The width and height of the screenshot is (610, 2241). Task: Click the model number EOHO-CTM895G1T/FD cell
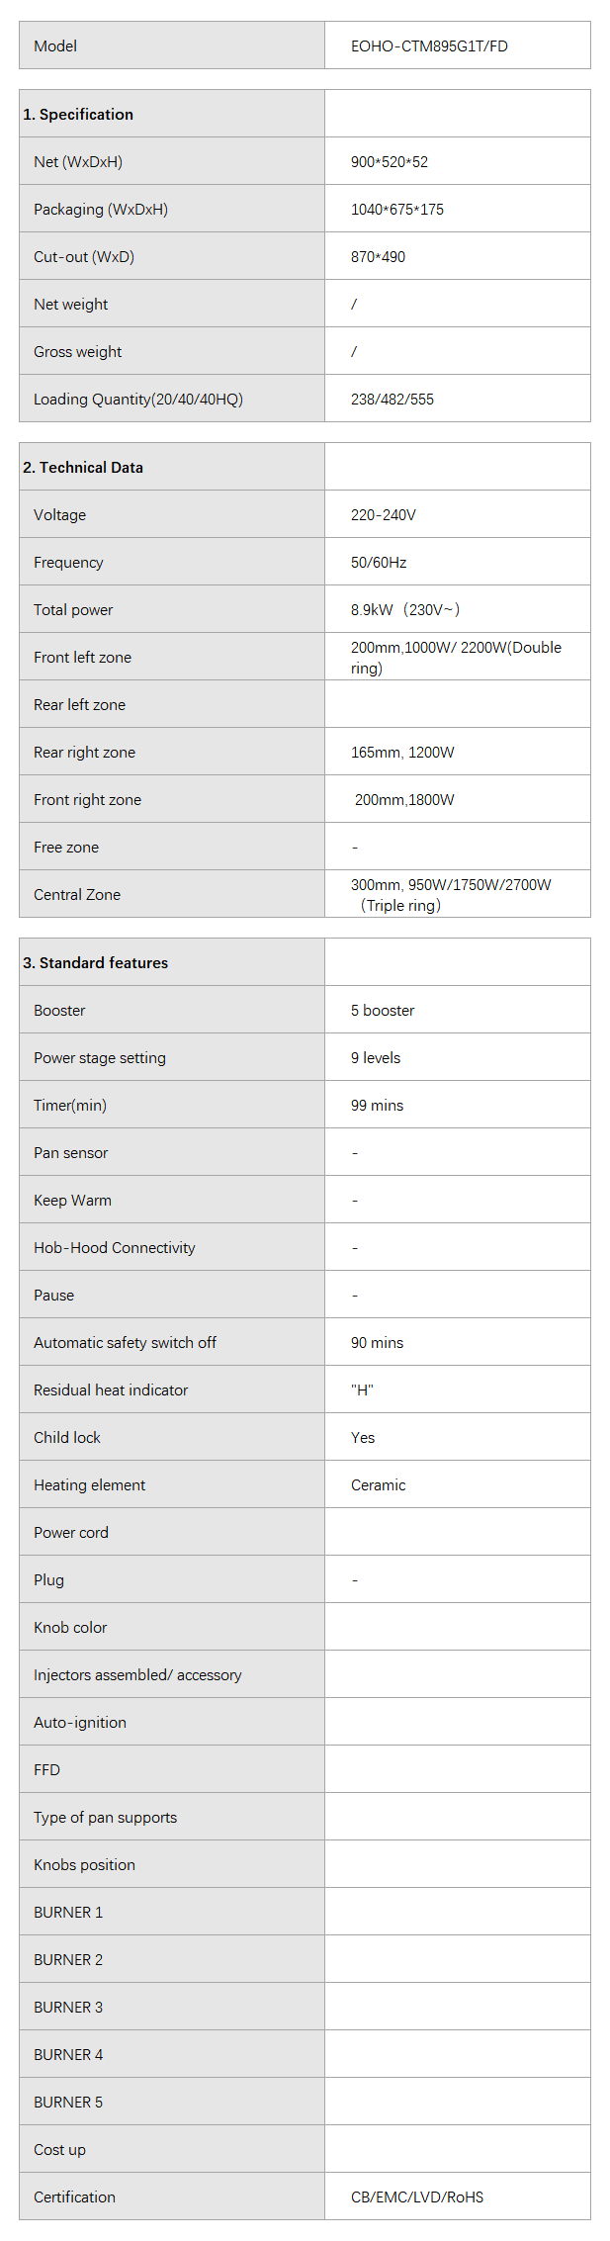(x=429, y=46)
